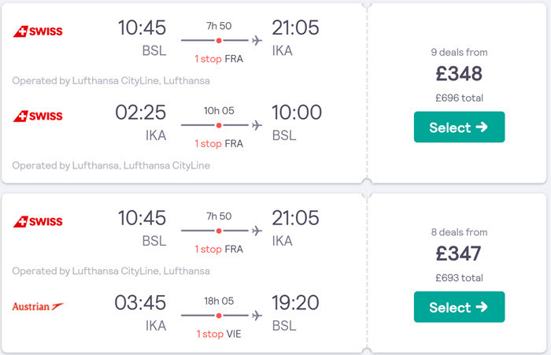551x355 pixels.
Task: Click the £693 total price text
Action: [459, 278]
